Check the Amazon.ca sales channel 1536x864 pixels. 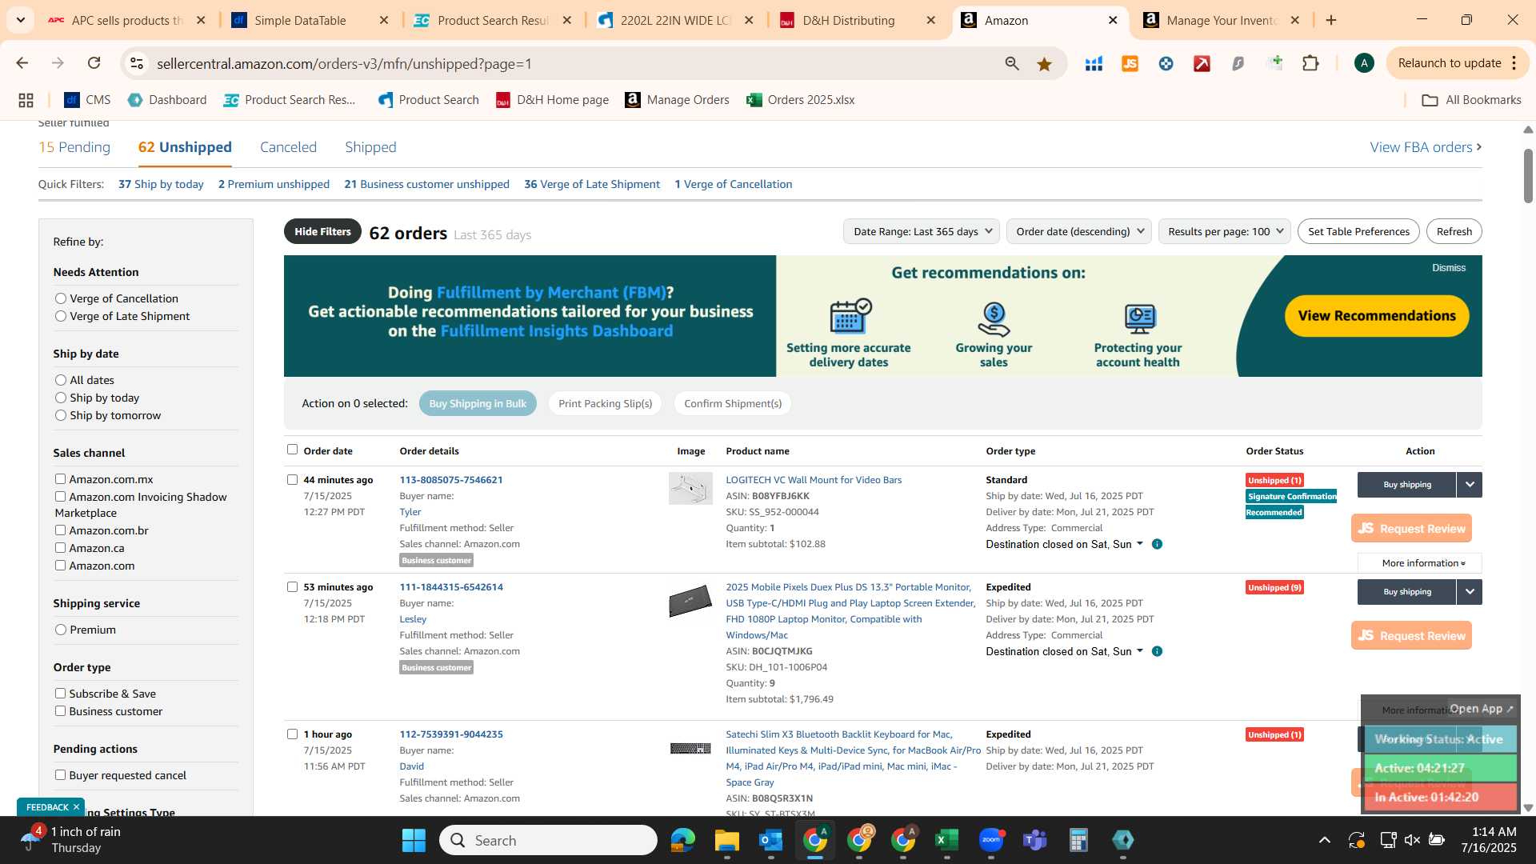(x=60, y=547)
